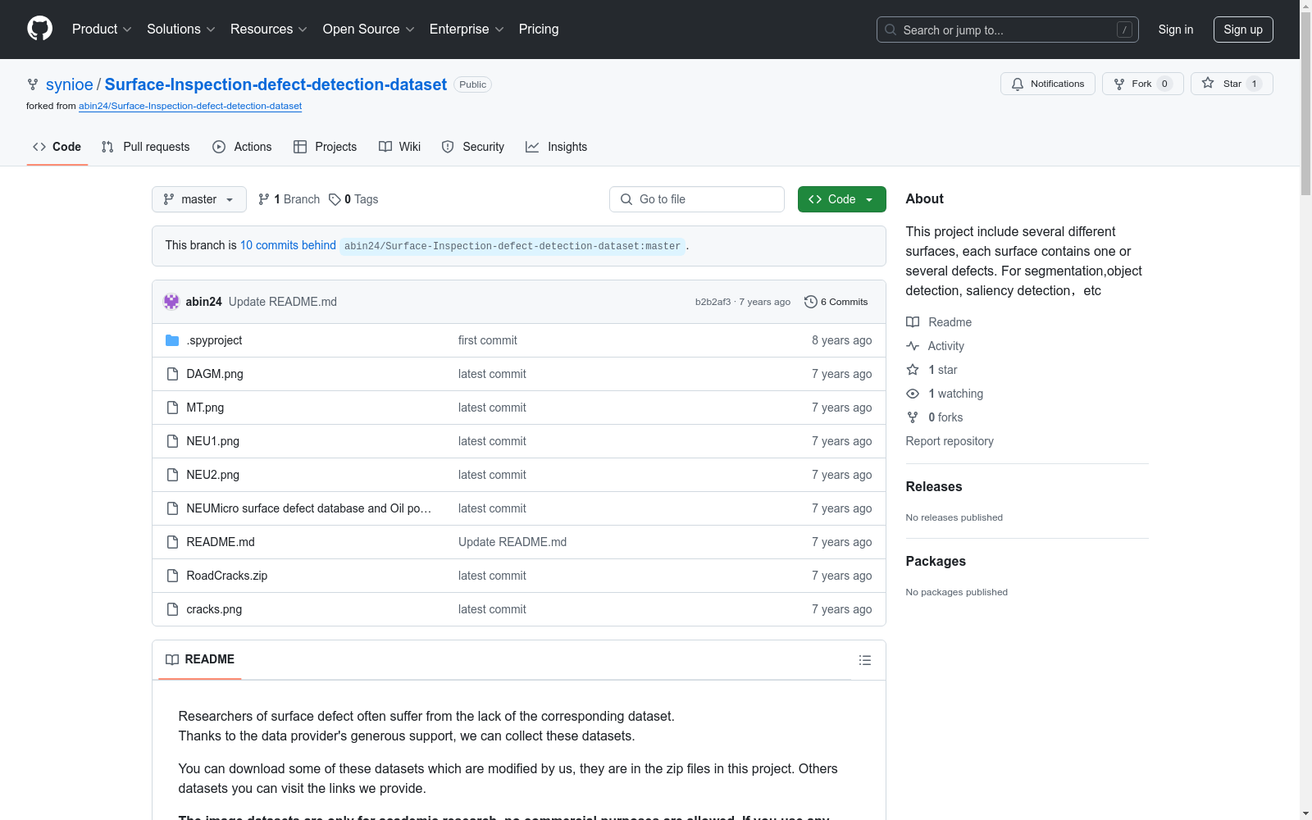Open the 10 commits behind link

[288, 245]
